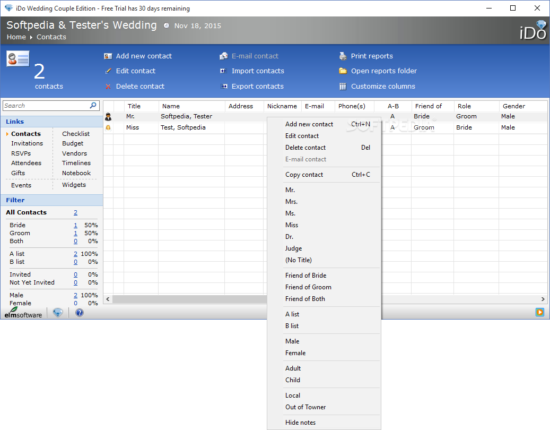Sort by the Friend of column header
Viewport: 550px width, 430px height.
(x=432, y=106)
